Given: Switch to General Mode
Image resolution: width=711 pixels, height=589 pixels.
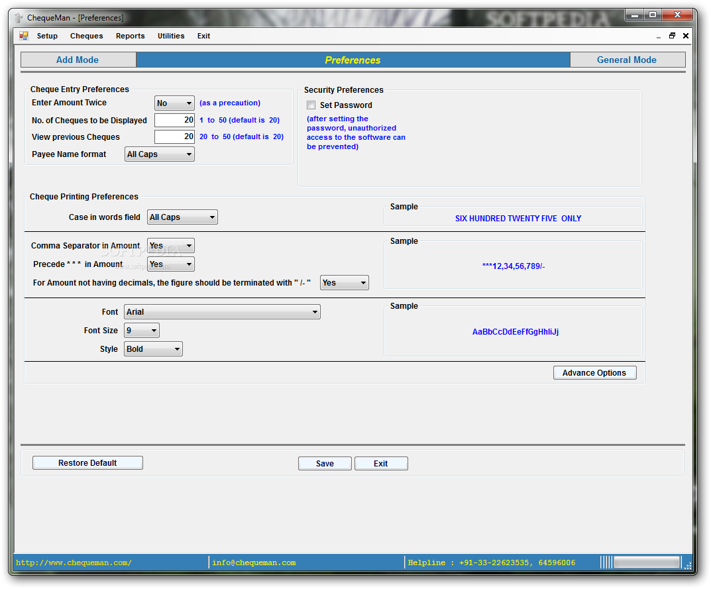Looking at the screenshot, I should click(627, 60).
